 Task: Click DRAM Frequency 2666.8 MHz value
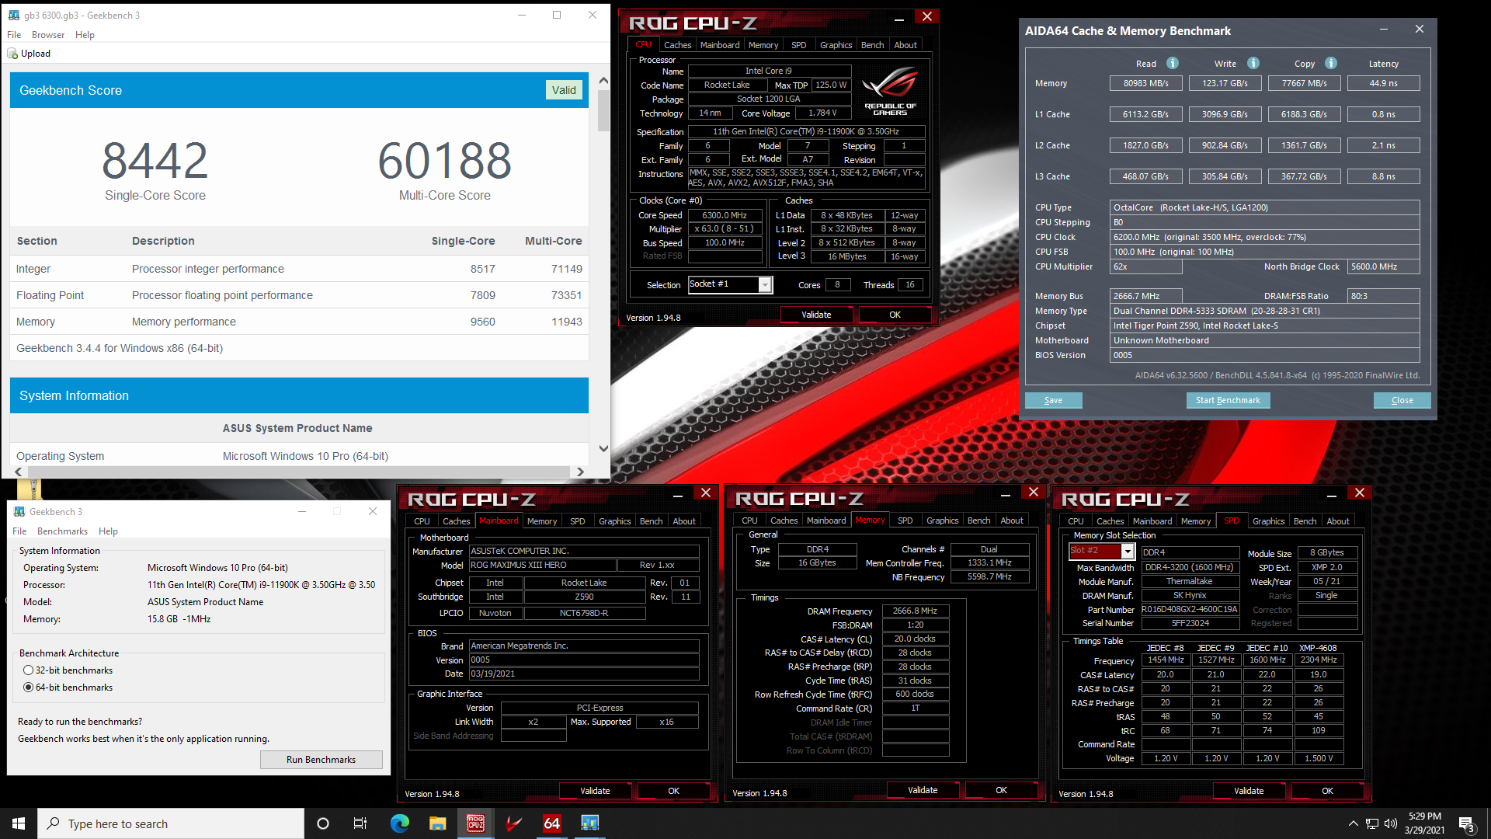click(x=915, y=611)
